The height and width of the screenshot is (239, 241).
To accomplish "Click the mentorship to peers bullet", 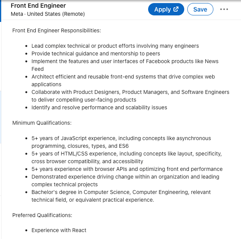I will [96, 53].
